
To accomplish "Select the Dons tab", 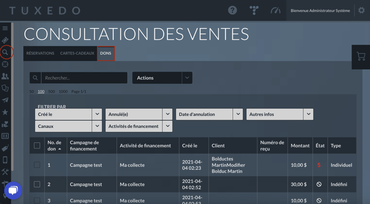I will 106,53.
